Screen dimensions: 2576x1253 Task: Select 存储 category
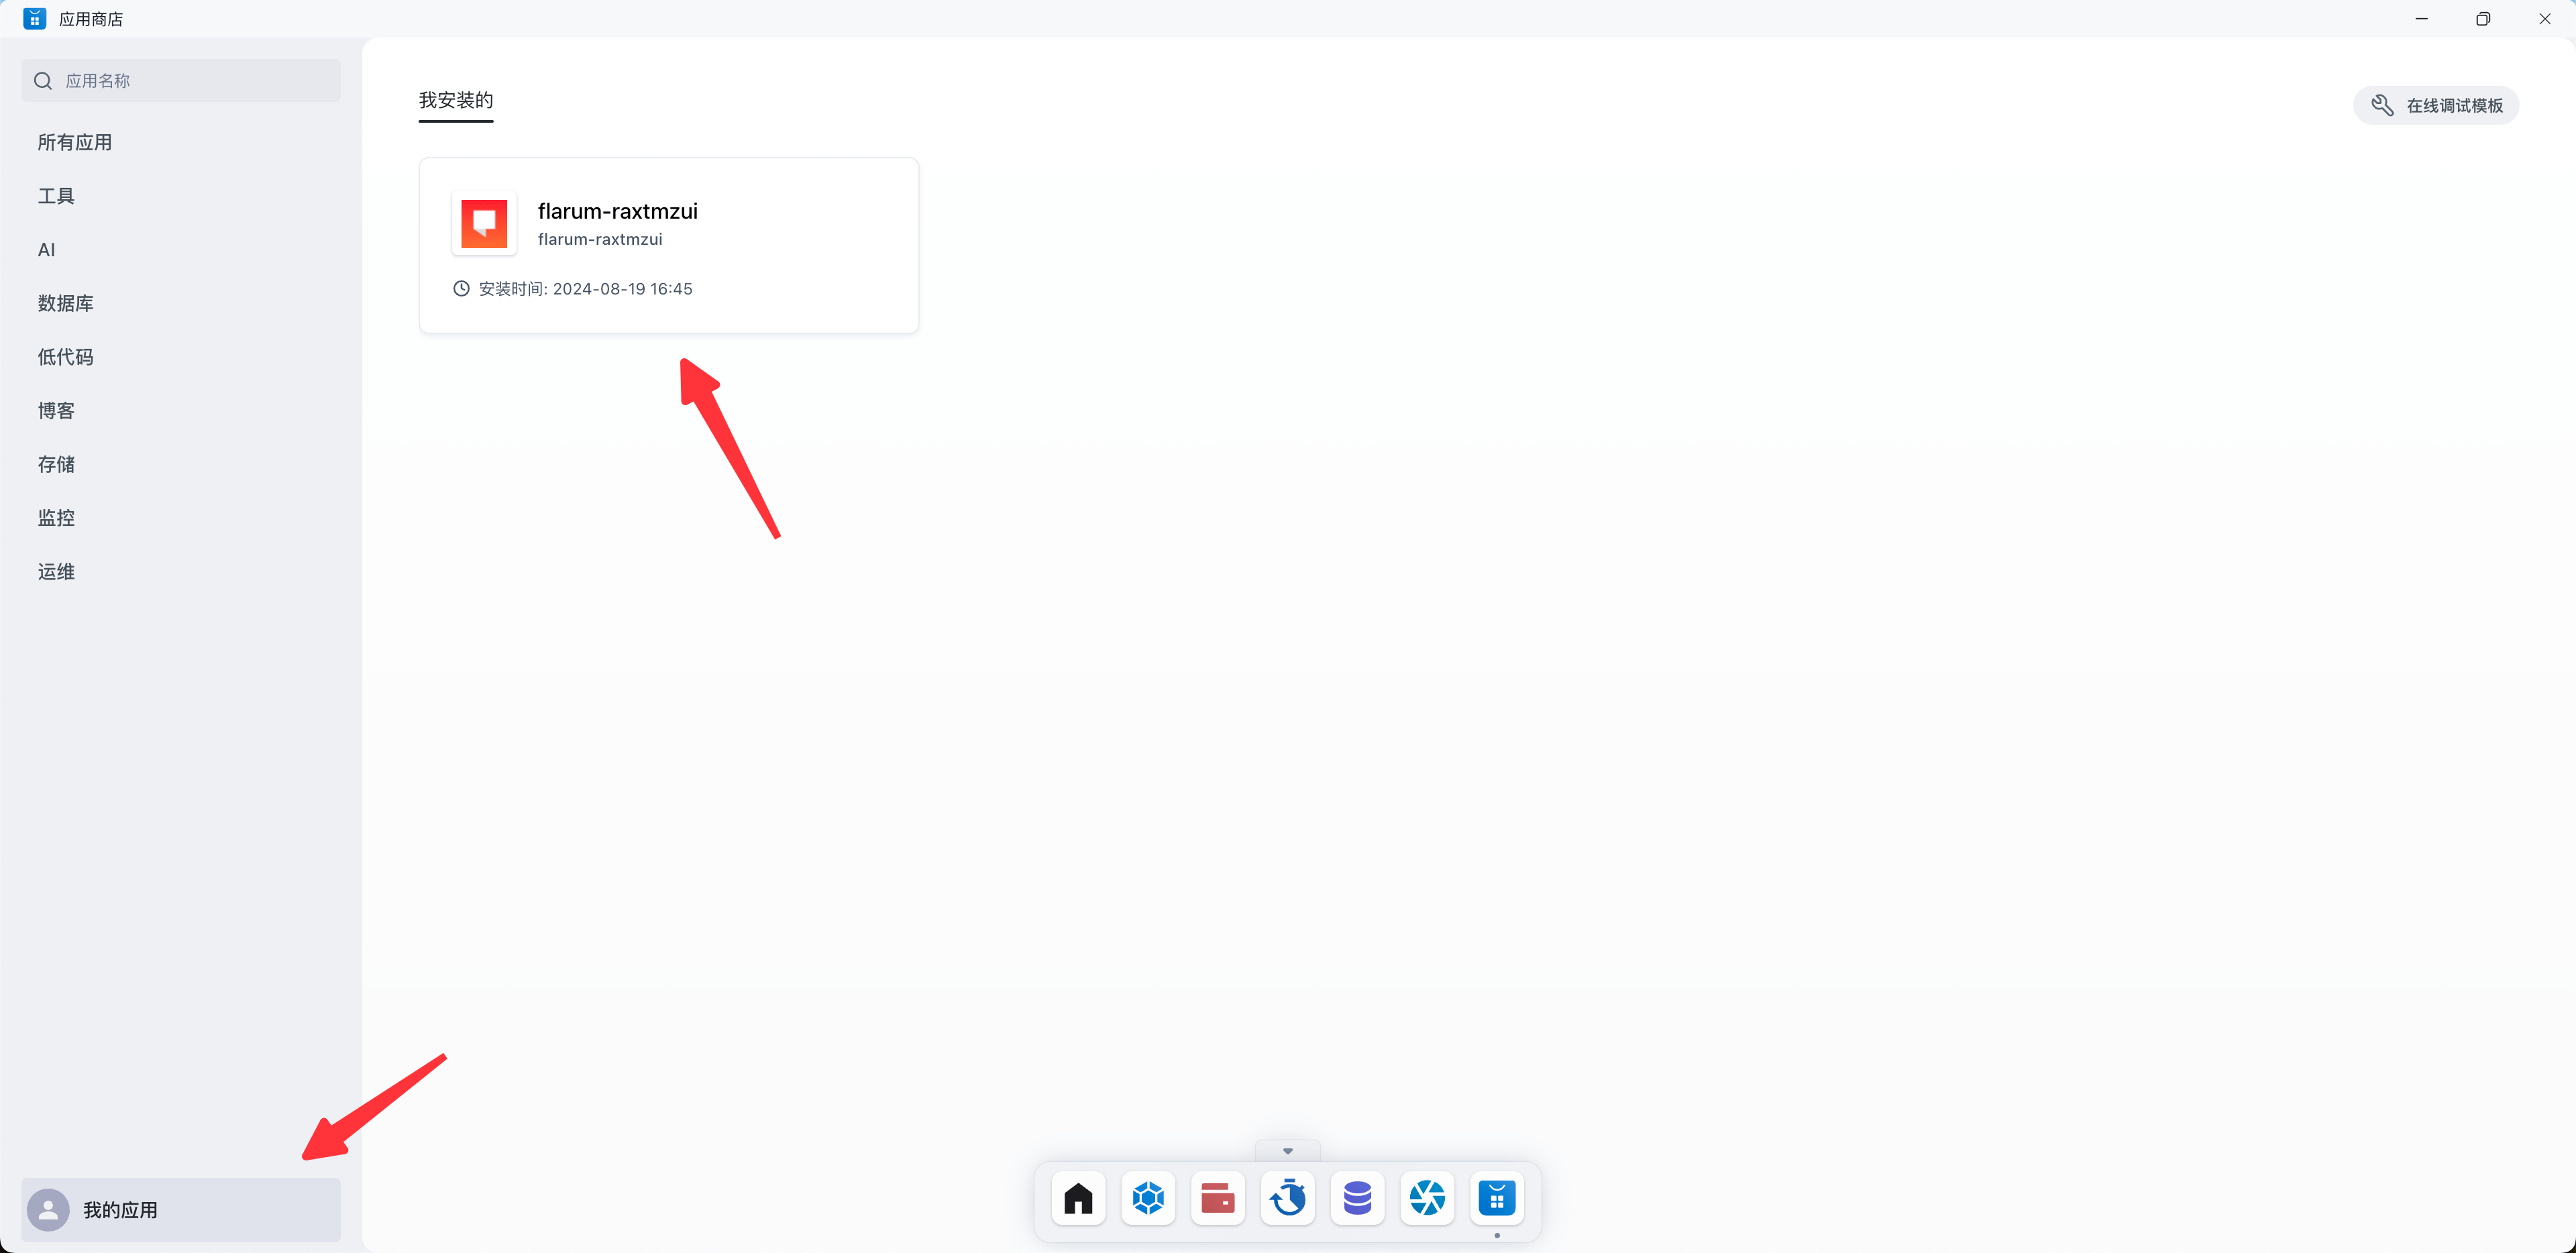[x=56, y=464]
